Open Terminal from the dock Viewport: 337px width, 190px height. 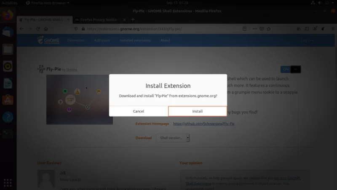coord(8,134)
